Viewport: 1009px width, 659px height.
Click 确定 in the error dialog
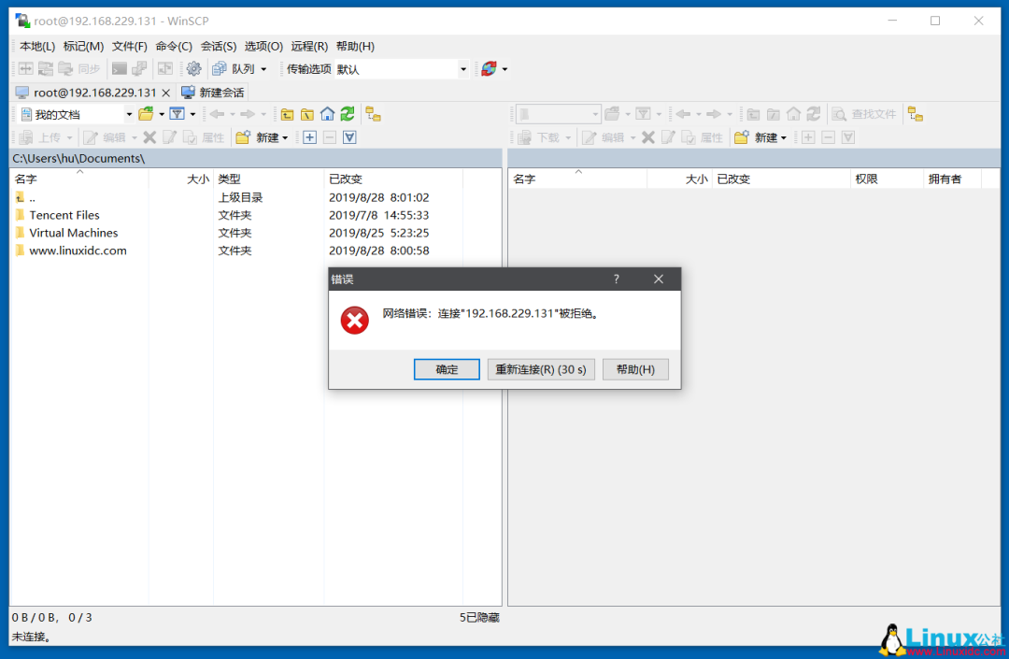(446, 368)
